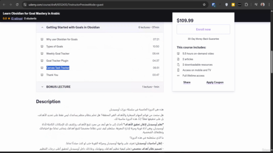273x153 pixels.
Task: Click the browser back arrow
Action: [x=4, y=5]
